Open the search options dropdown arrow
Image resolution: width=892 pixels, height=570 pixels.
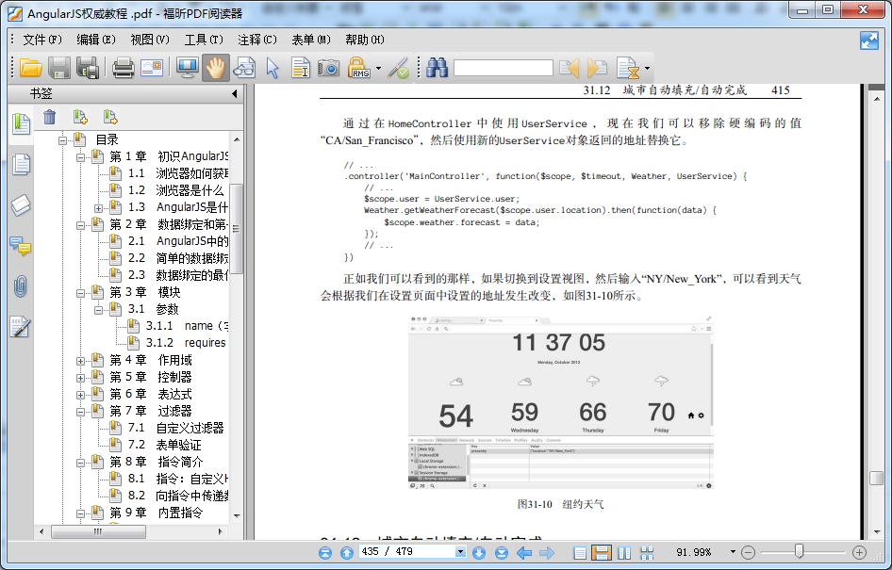point(648,69)
